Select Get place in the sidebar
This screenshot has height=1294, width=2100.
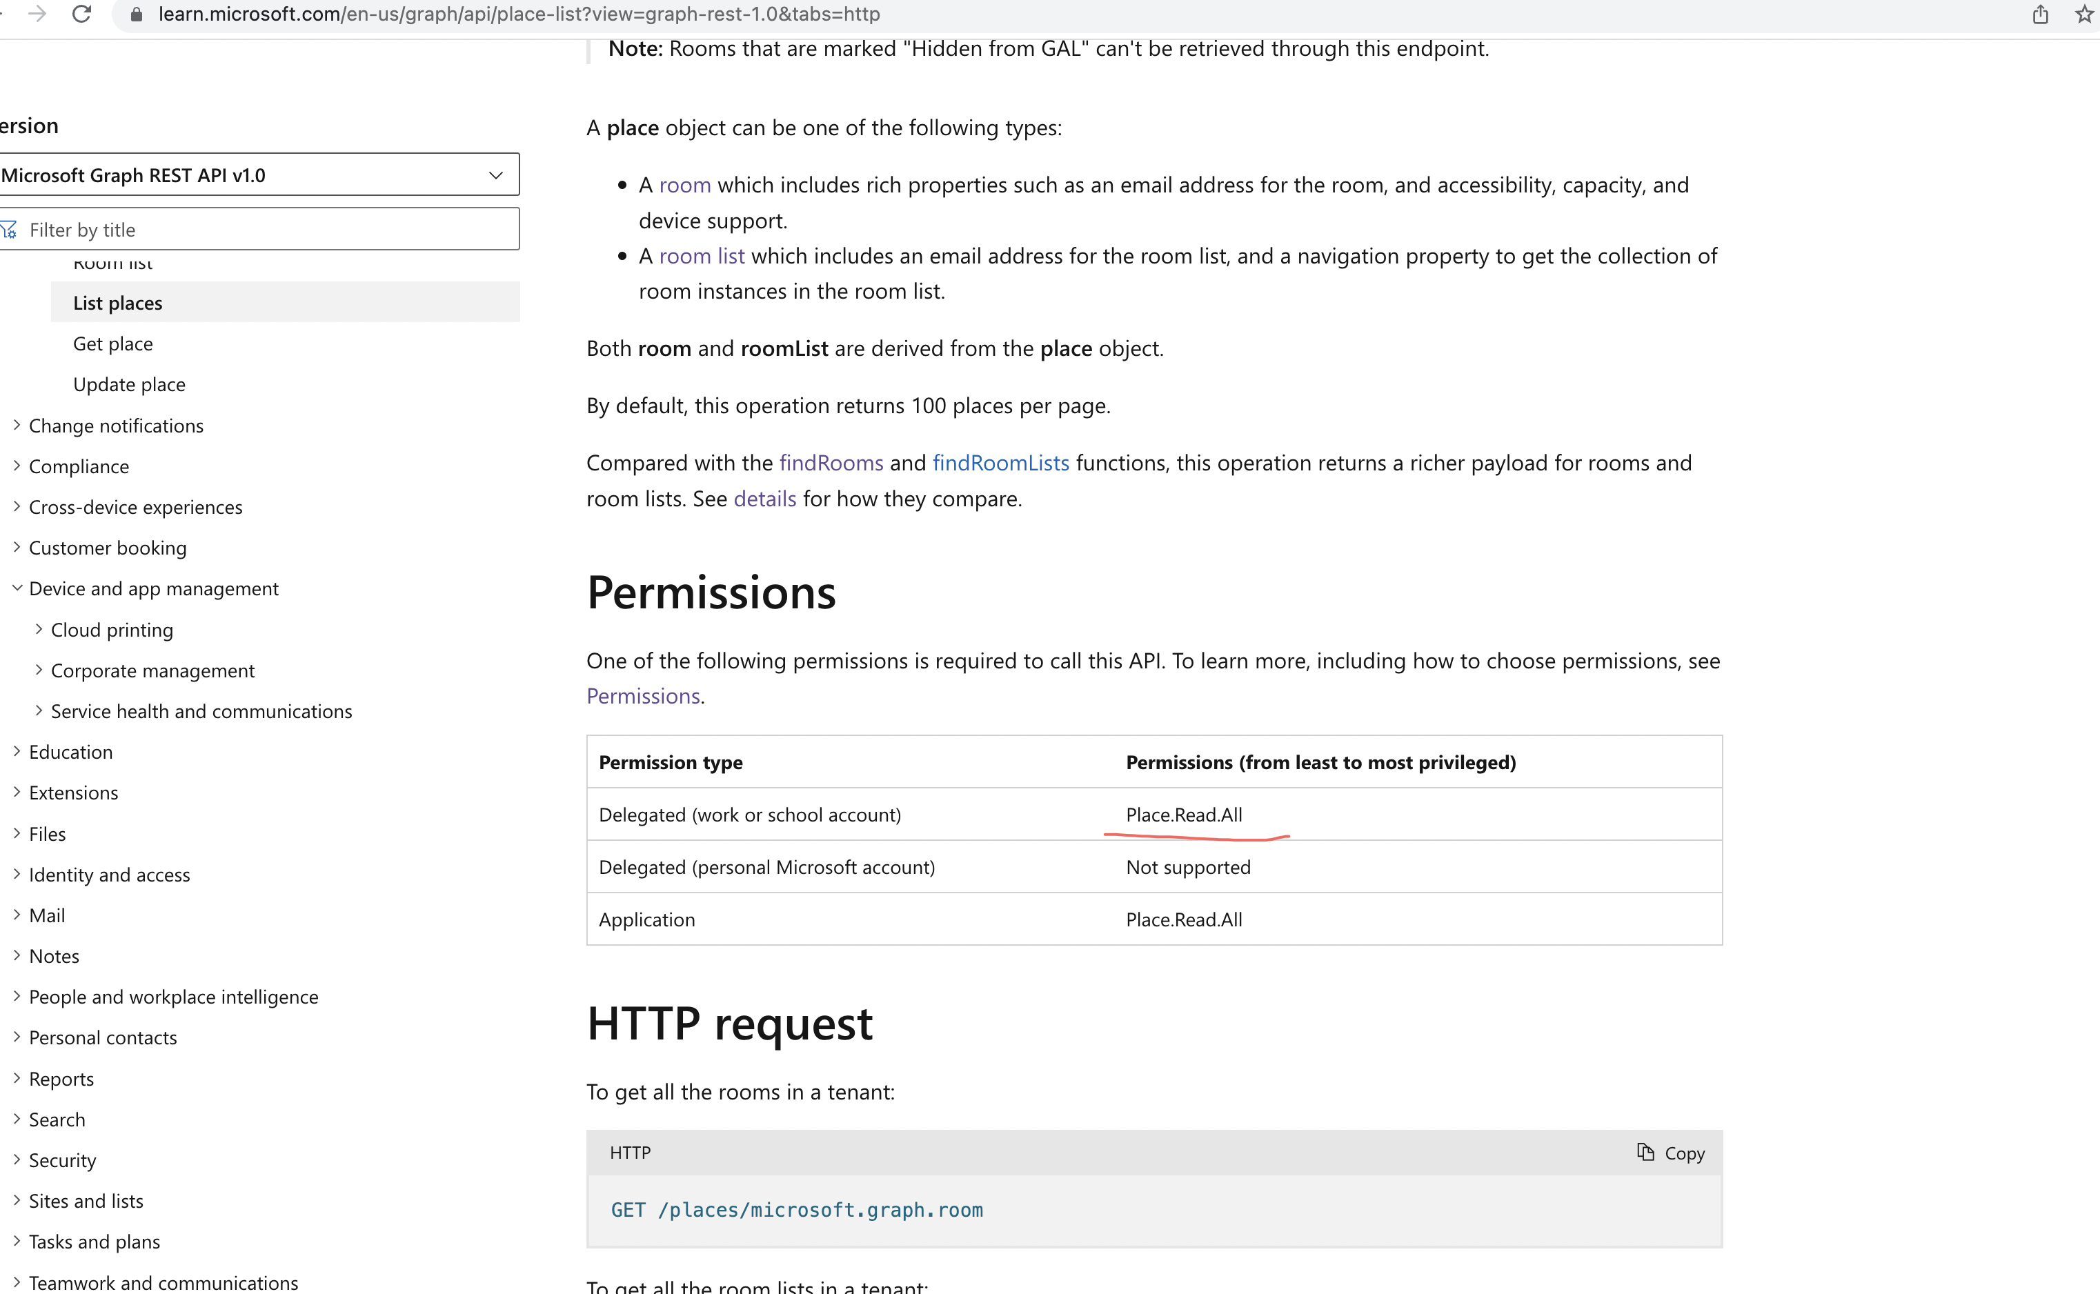[112, 344]
